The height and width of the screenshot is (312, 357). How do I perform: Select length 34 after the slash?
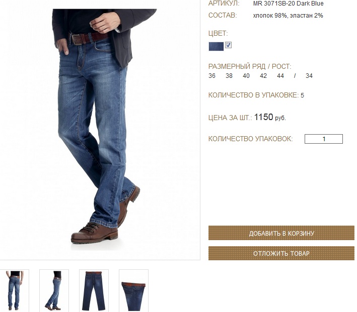pos(309,76)
